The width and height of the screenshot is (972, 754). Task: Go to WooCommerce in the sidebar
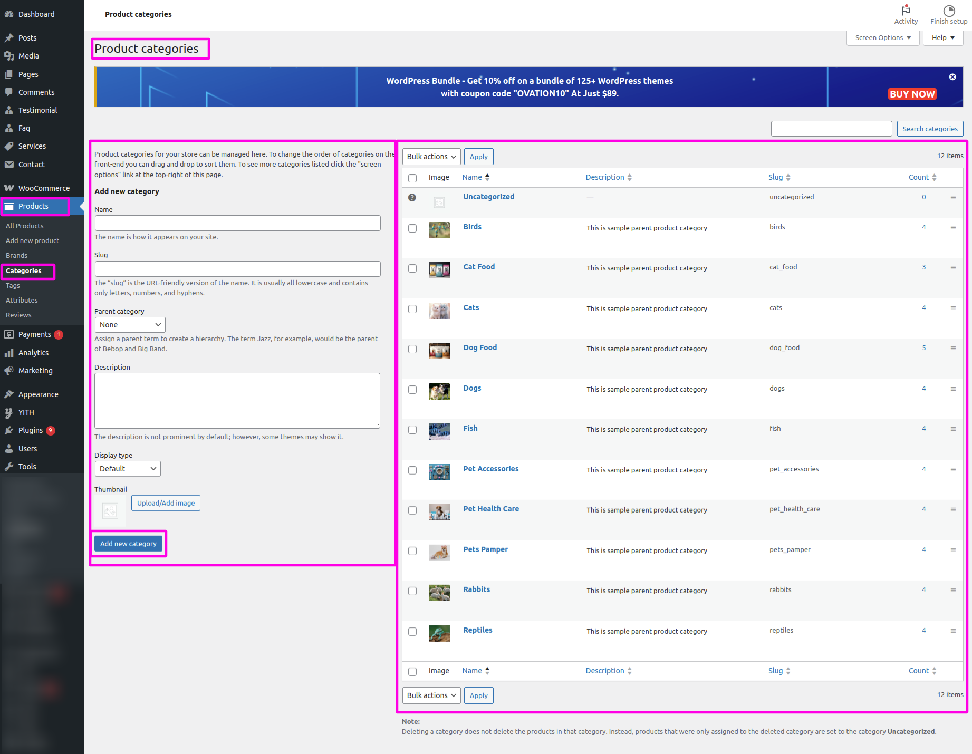(x=43, y=188)
